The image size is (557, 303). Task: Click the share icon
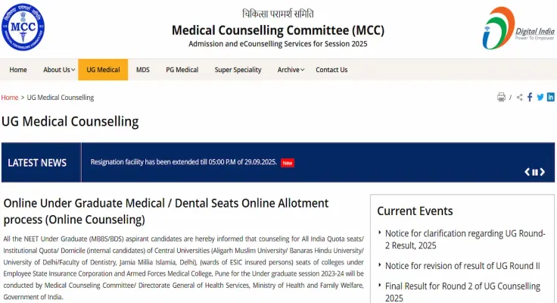[x=519, y=97]
